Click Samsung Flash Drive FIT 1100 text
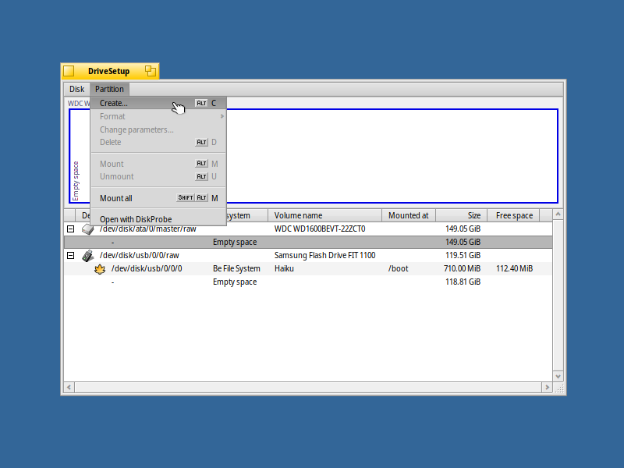 point(324,256)
